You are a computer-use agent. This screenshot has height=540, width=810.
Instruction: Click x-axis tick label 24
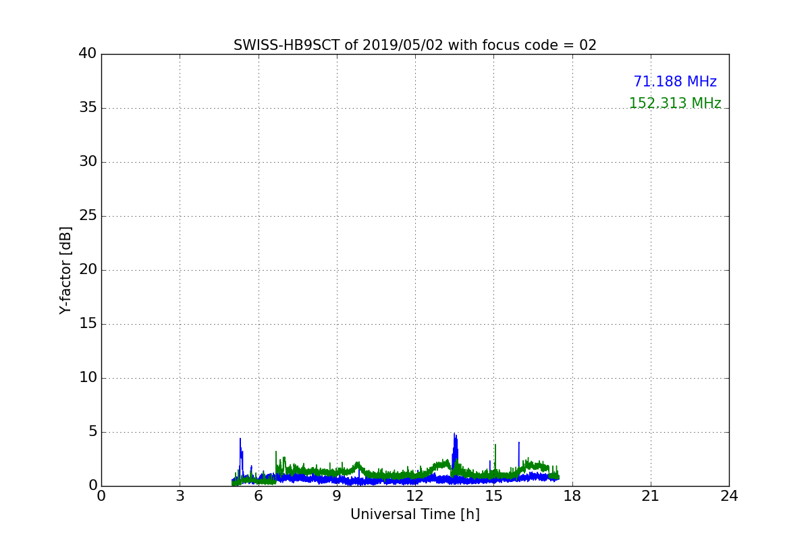(729, 496)
